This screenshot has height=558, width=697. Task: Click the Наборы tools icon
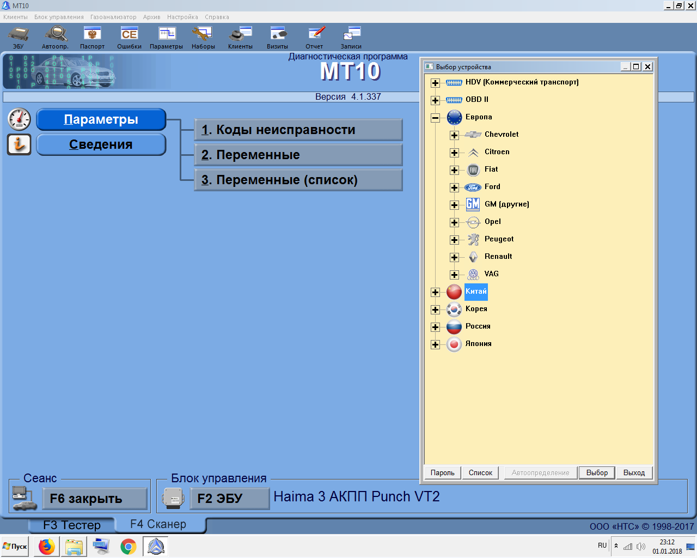[203, 37]
